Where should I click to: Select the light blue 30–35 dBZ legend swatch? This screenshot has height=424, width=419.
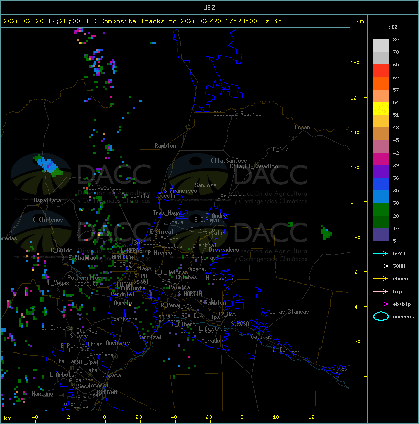381,197
